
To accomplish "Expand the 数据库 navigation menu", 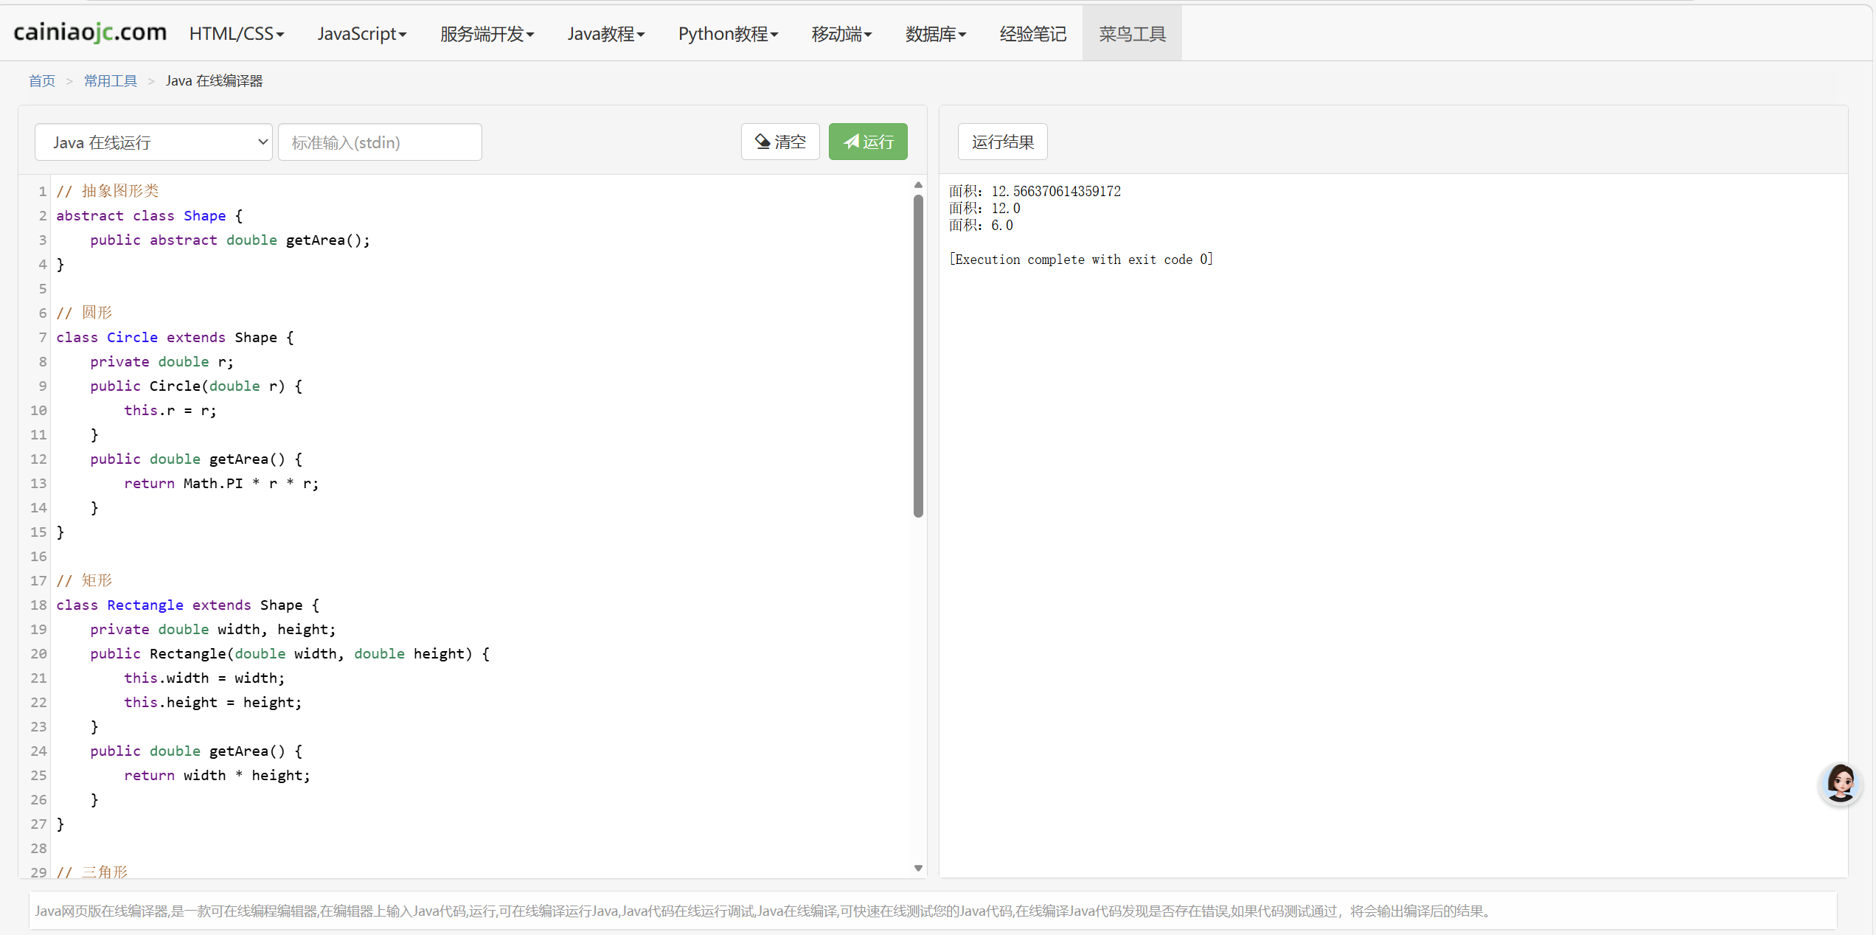I will coord(935,34).
